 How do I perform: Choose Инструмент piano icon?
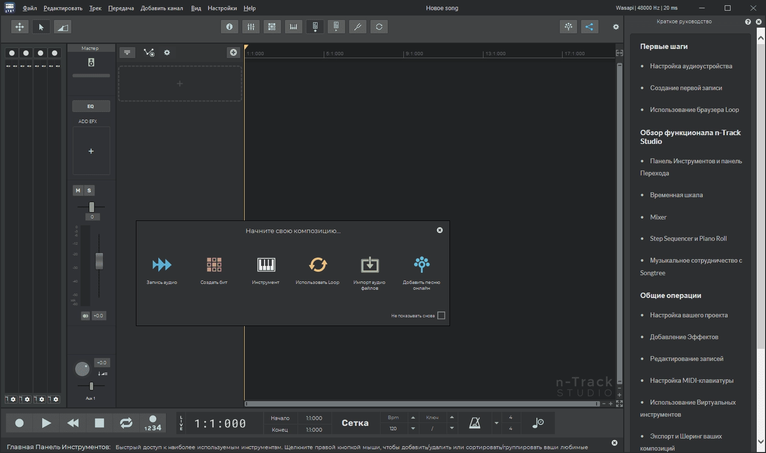(266, 270)
